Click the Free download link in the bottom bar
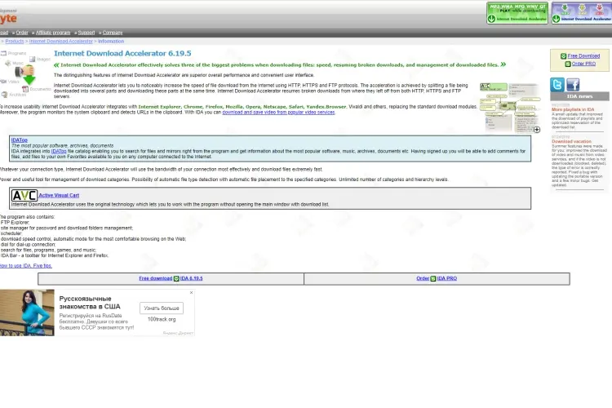Image resolution: width=612 pixels, height=408 pixels. click(155, 278)
